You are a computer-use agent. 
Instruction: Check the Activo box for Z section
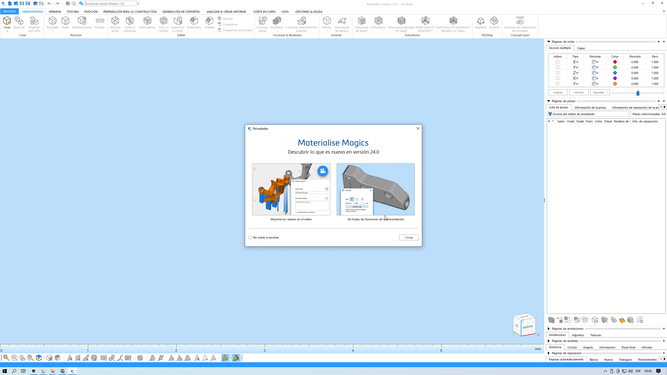pyautogui.click(x=558, y=73)
